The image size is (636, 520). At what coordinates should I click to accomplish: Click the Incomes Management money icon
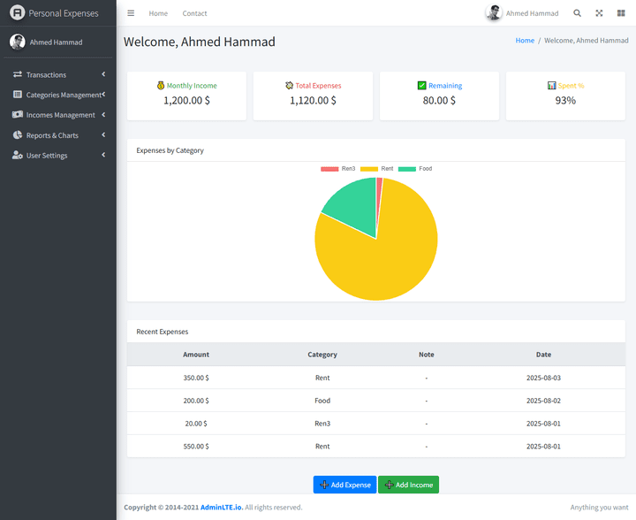coord(18,115)
